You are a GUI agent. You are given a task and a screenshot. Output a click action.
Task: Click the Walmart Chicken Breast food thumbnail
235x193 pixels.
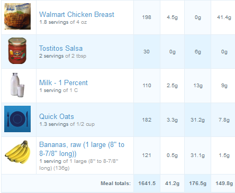pyautogui.click(x=17, y=16)
